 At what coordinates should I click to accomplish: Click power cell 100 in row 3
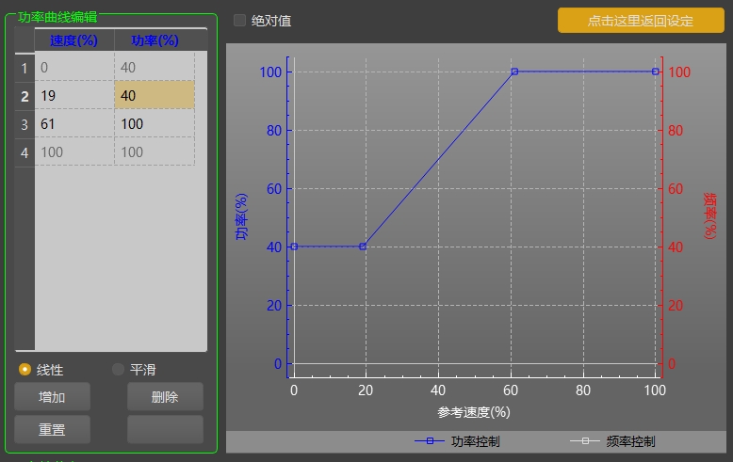(x=155, y=123)
